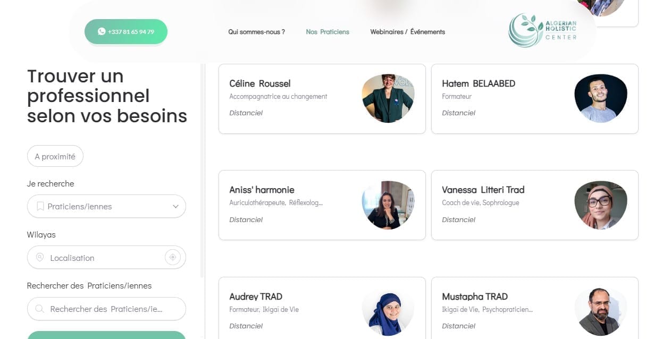
Task: Click the Algerian Holistic Center logo
Action: [542, 30]
